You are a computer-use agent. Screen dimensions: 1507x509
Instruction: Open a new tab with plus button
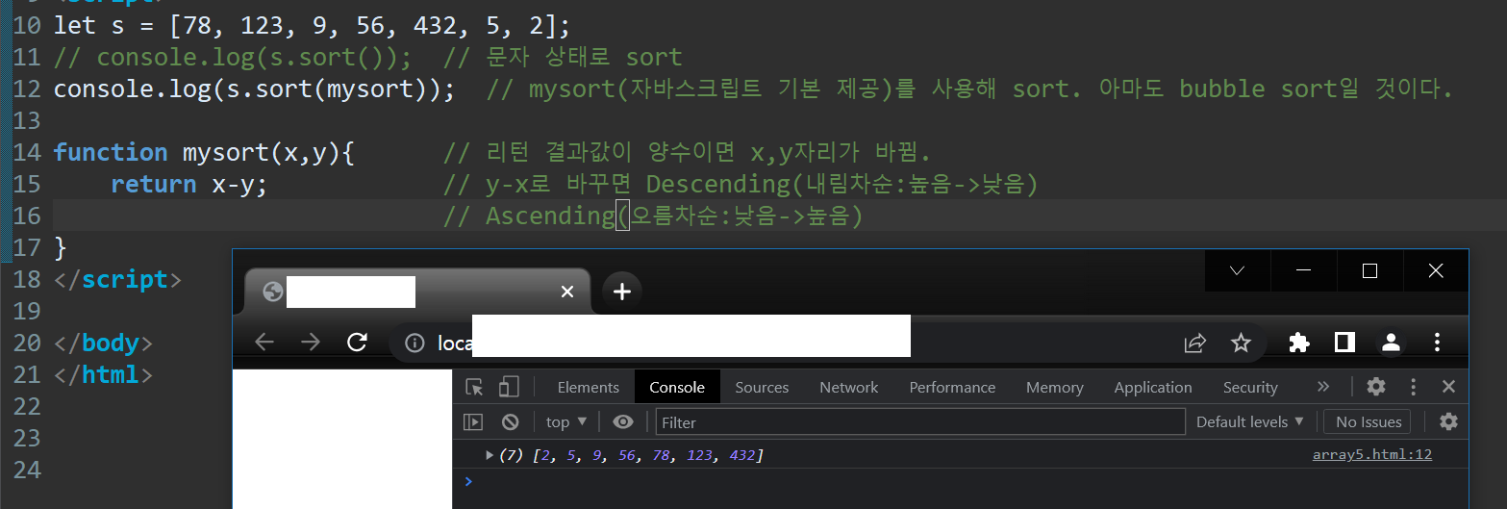622,291
